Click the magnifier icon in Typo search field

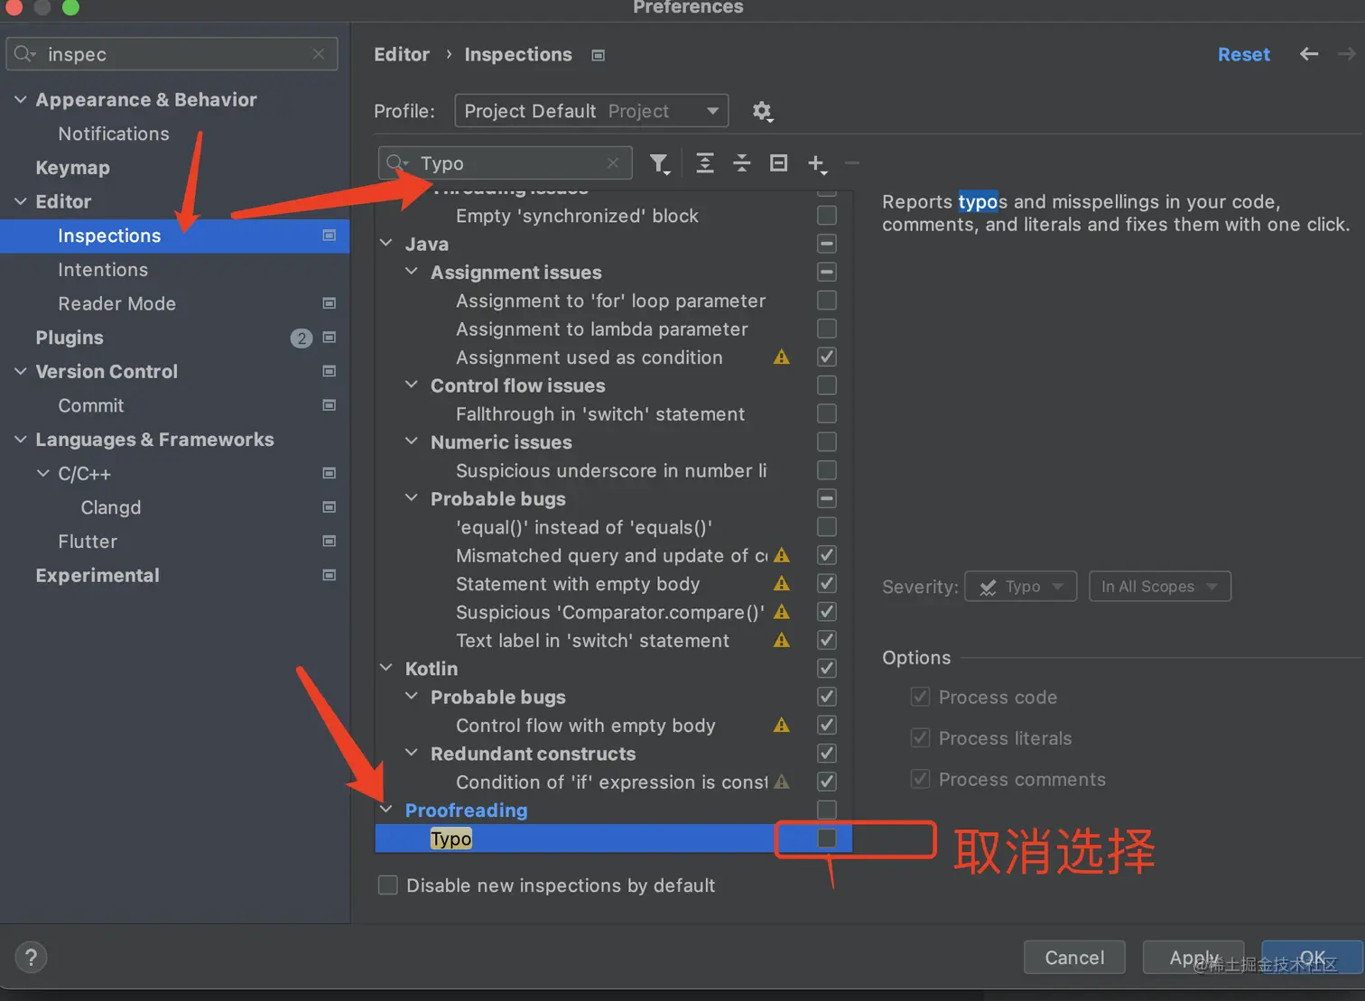pos(396,163)
